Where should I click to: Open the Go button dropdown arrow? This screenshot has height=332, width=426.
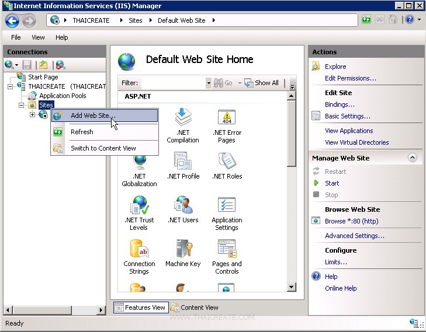tap(240, 83)
